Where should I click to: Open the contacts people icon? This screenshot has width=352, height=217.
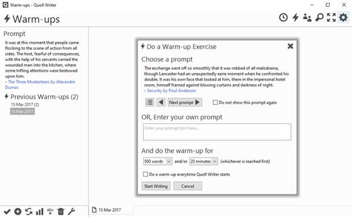tap(307, 18)
